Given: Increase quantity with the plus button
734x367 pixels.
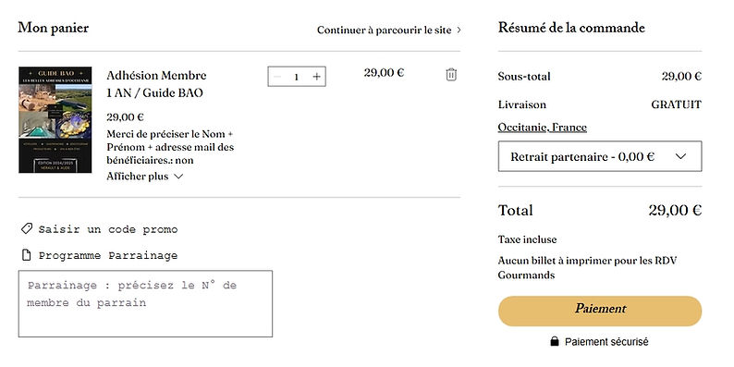Looking at the screenshot, I should 316,77.
